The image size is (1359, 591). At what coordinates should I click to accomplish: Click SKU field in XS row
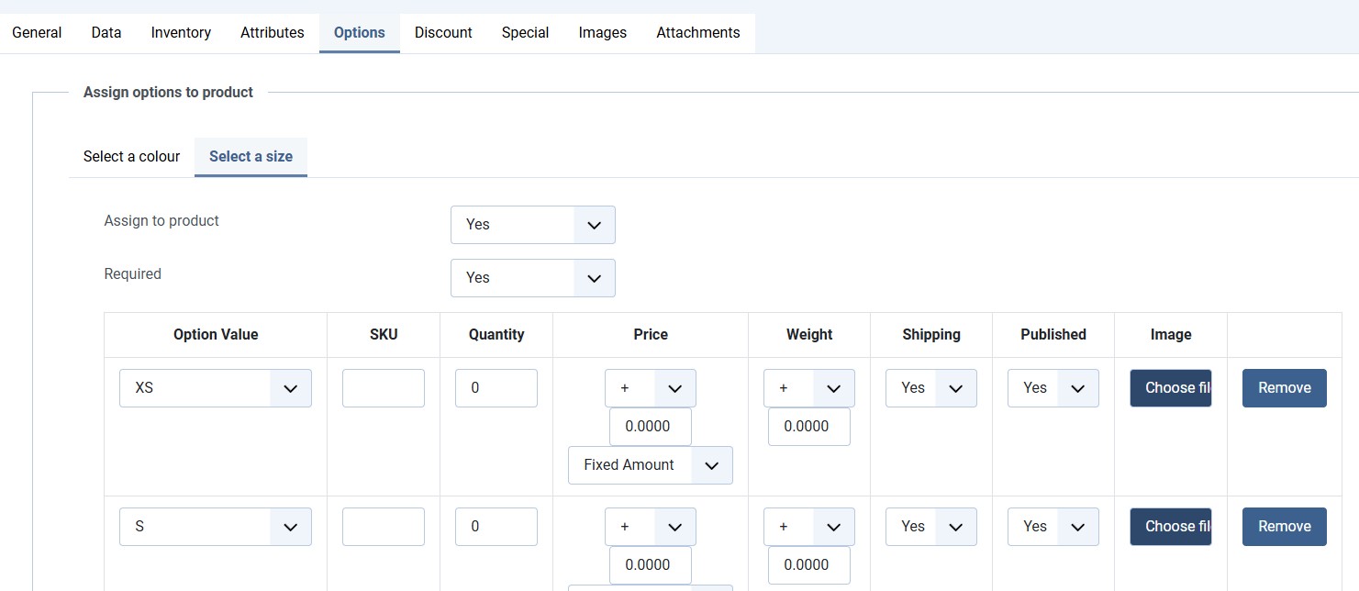pos(383,388)
